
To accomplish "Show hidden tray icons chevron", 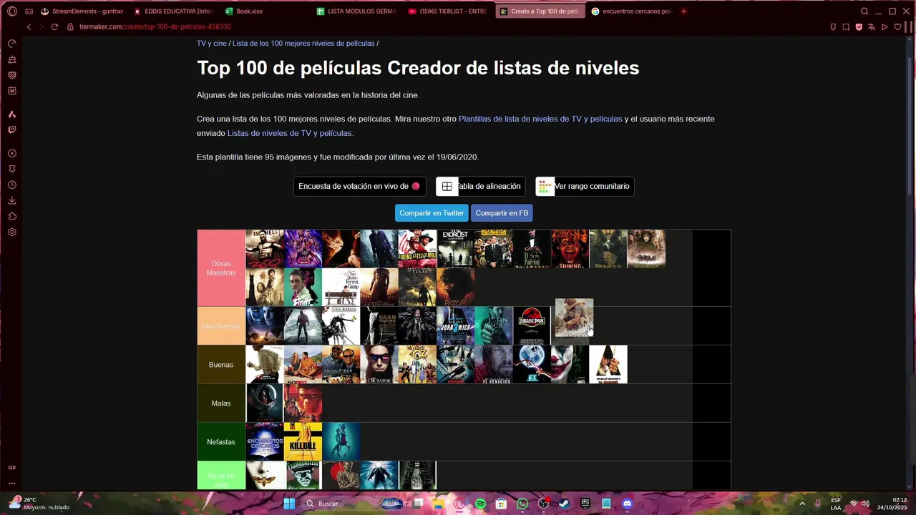I will tap(802, 504).
